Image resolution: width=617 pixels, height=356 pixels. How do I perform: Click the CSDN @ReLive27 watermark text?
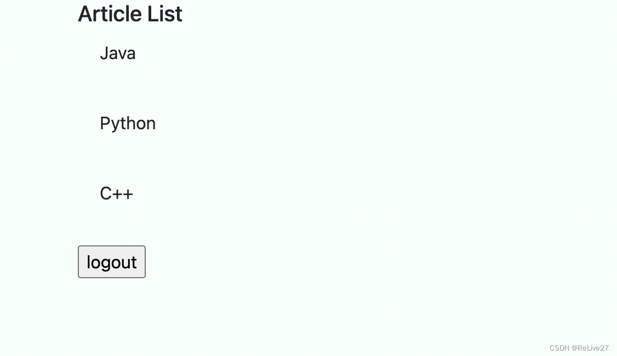pyautogui.click(x=579, y=348)
